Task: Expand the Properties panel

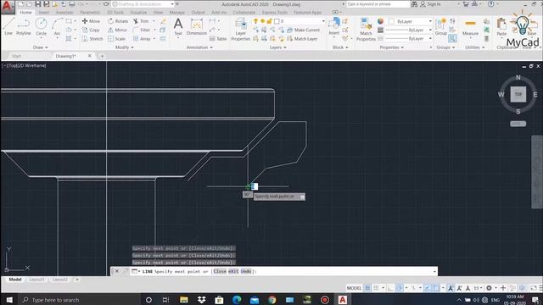Action: pyautogui.click(x=392, y=47)
